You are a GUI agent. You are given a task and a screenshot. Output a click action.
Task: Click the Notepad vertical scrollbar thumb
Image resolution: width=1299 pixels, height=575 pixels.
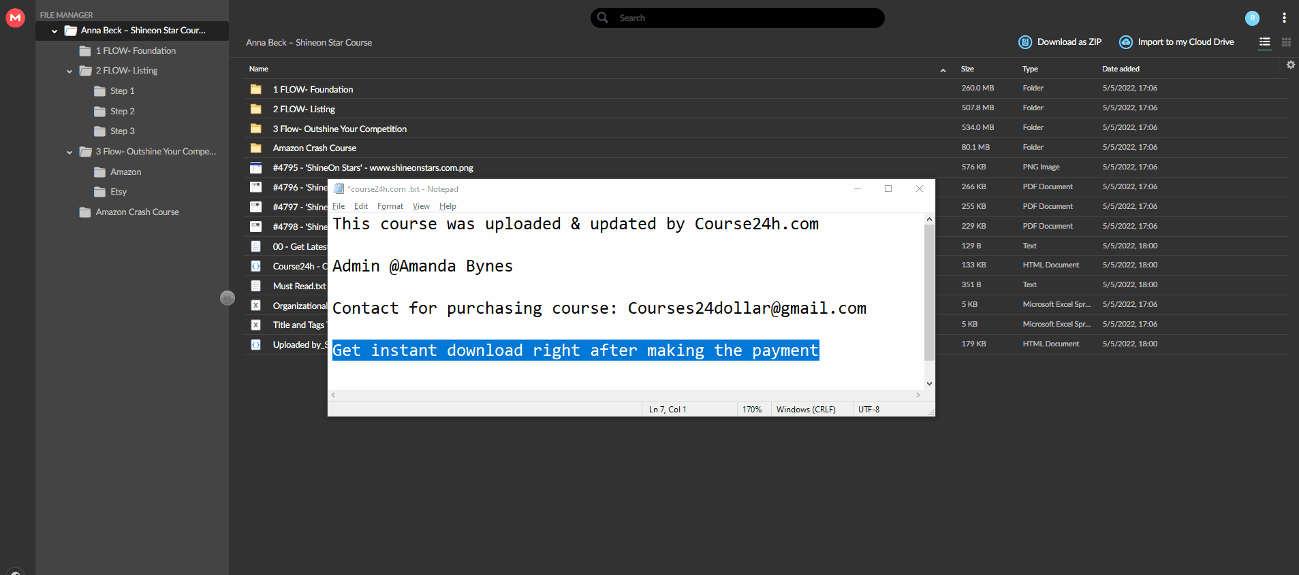tap(929, 293)
